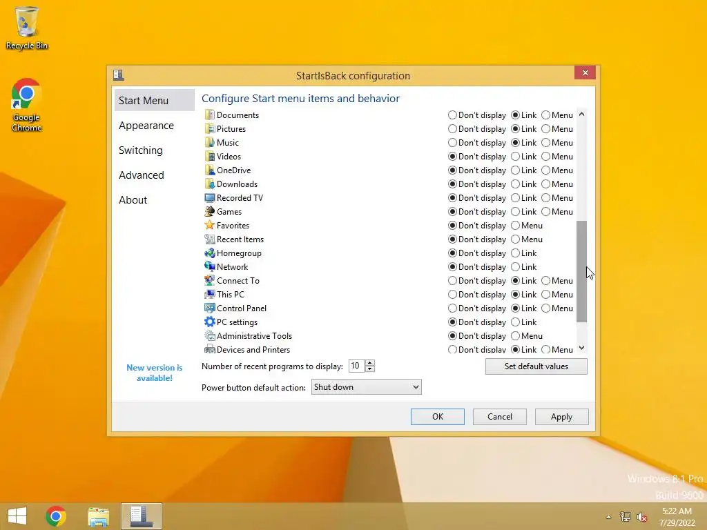
Task: Select the StartIsBack taskbar button
Action: click(141, 516)
